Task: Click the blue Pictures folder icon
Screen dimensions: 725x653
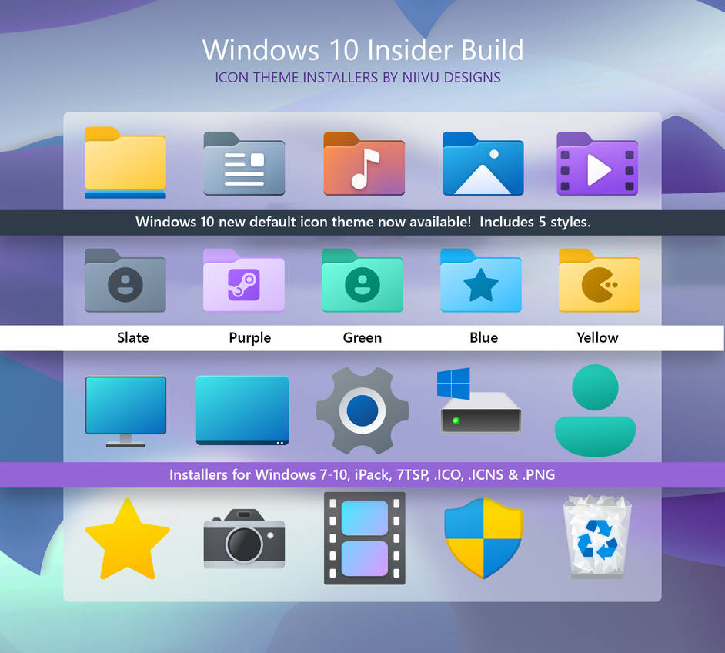Action: 483,163
